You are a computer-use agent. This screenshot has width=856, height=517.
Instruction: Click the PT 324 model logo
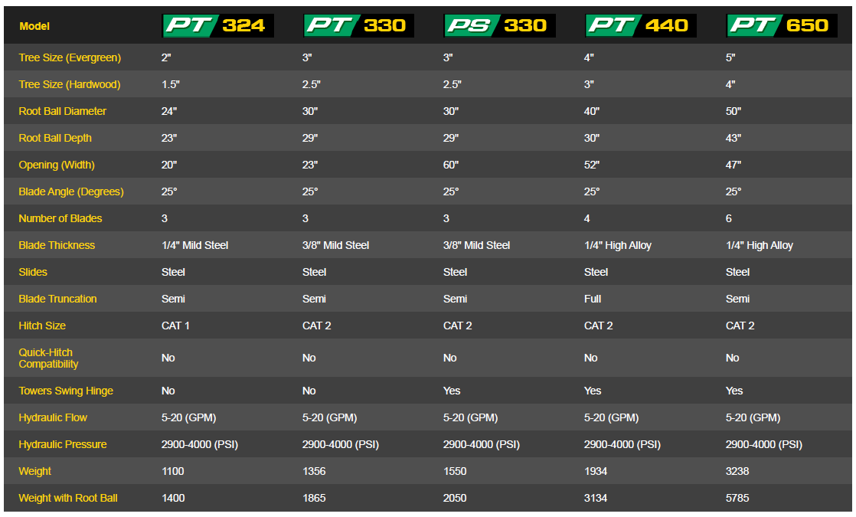point(217,25)
